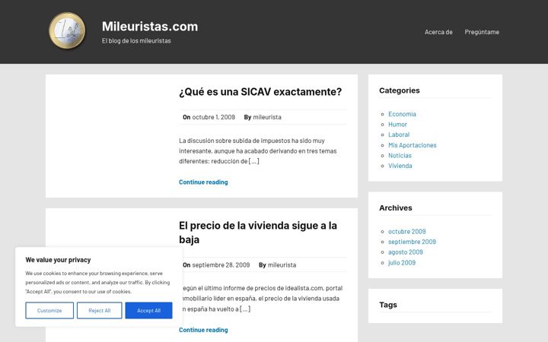
Task: Click author mileurista on the vivienda post
Action: 282,265
